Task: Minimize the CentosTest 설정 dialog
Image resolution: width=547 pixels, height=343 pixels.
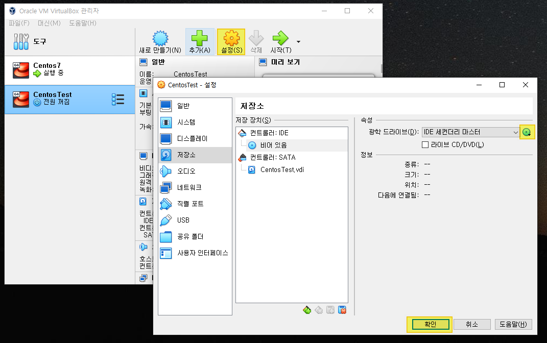Action: pos(479,85)
